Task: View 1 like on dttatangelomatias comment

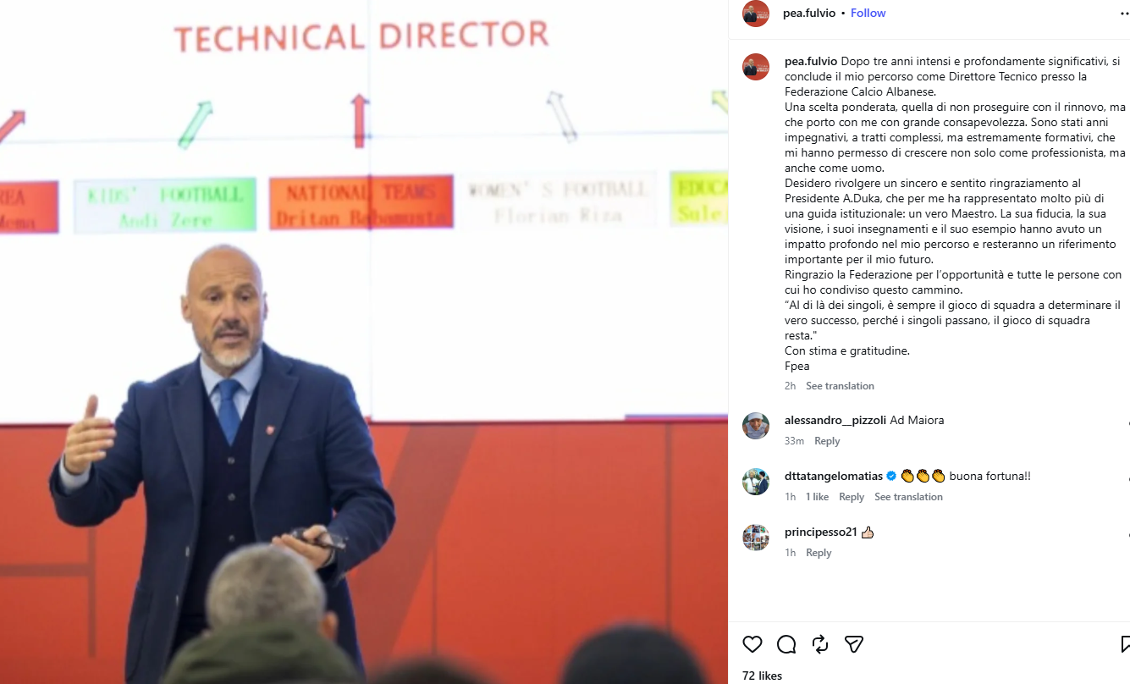Action: [817, 497]
